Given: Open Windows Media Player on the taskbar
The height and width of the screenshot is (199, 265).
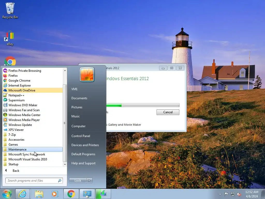Looking at the screenshot, I should (x=55, y=194).
